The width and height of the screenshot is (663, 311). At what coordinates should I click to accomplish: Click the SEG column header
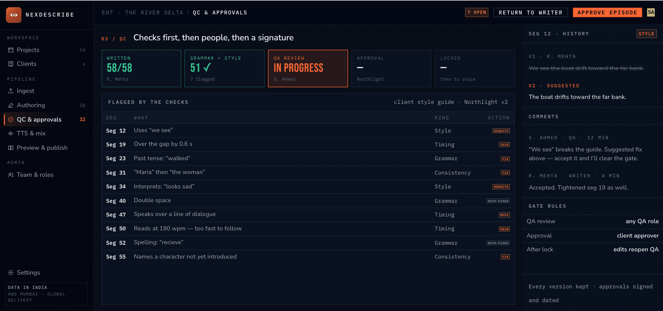click(x=111, y=118)
